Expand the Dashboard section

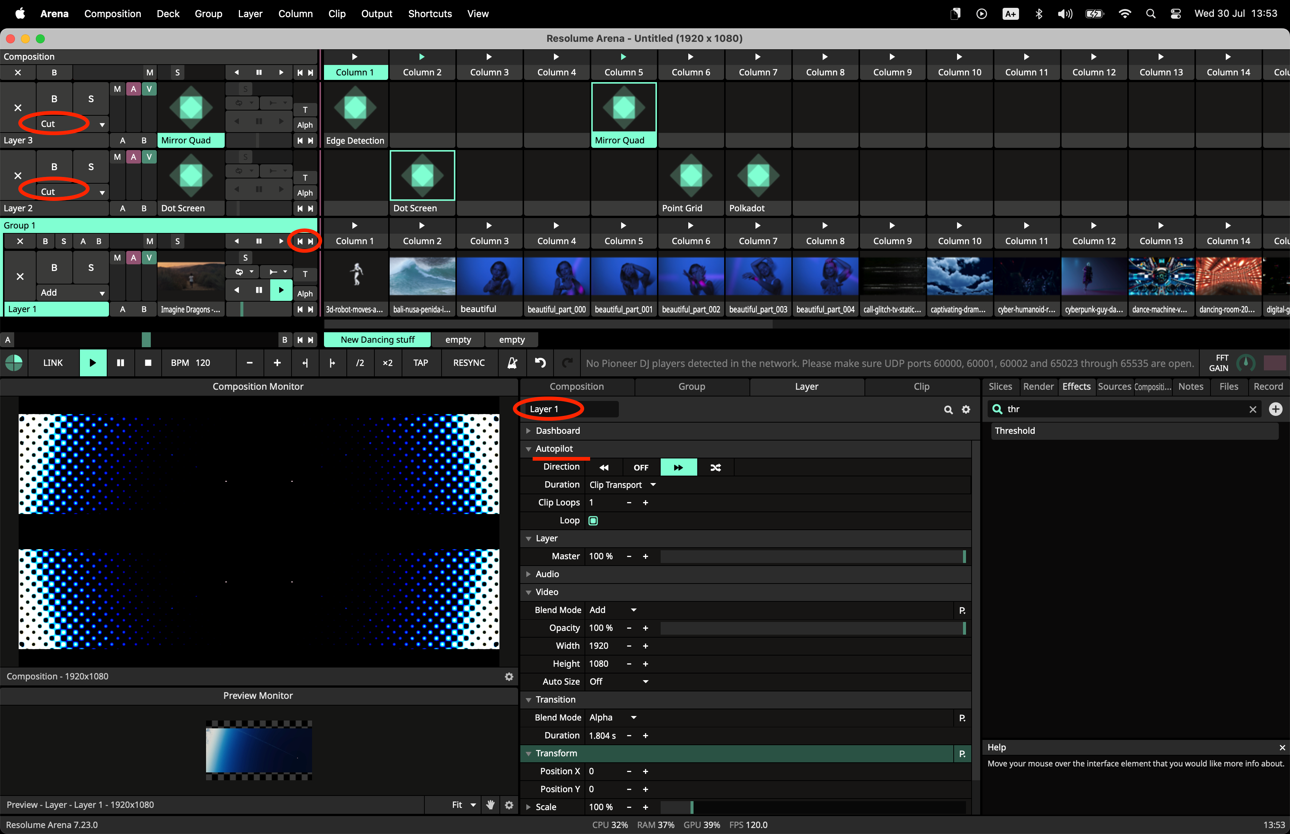point(558,430)
